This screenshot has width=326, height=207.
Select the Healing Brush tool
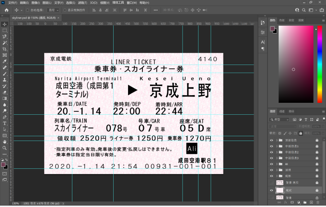[x=4, y=67]
